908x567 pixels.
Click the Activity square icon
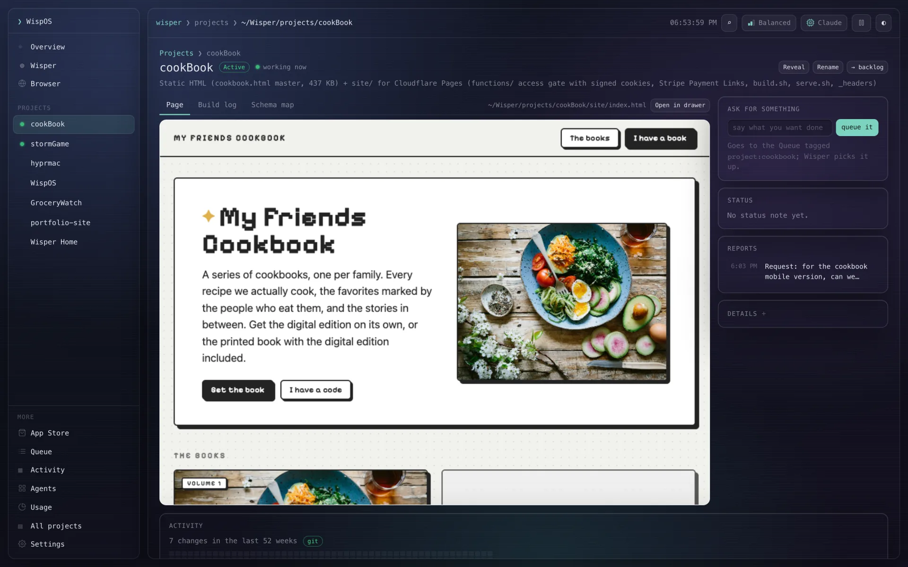[x=20, y=470]
